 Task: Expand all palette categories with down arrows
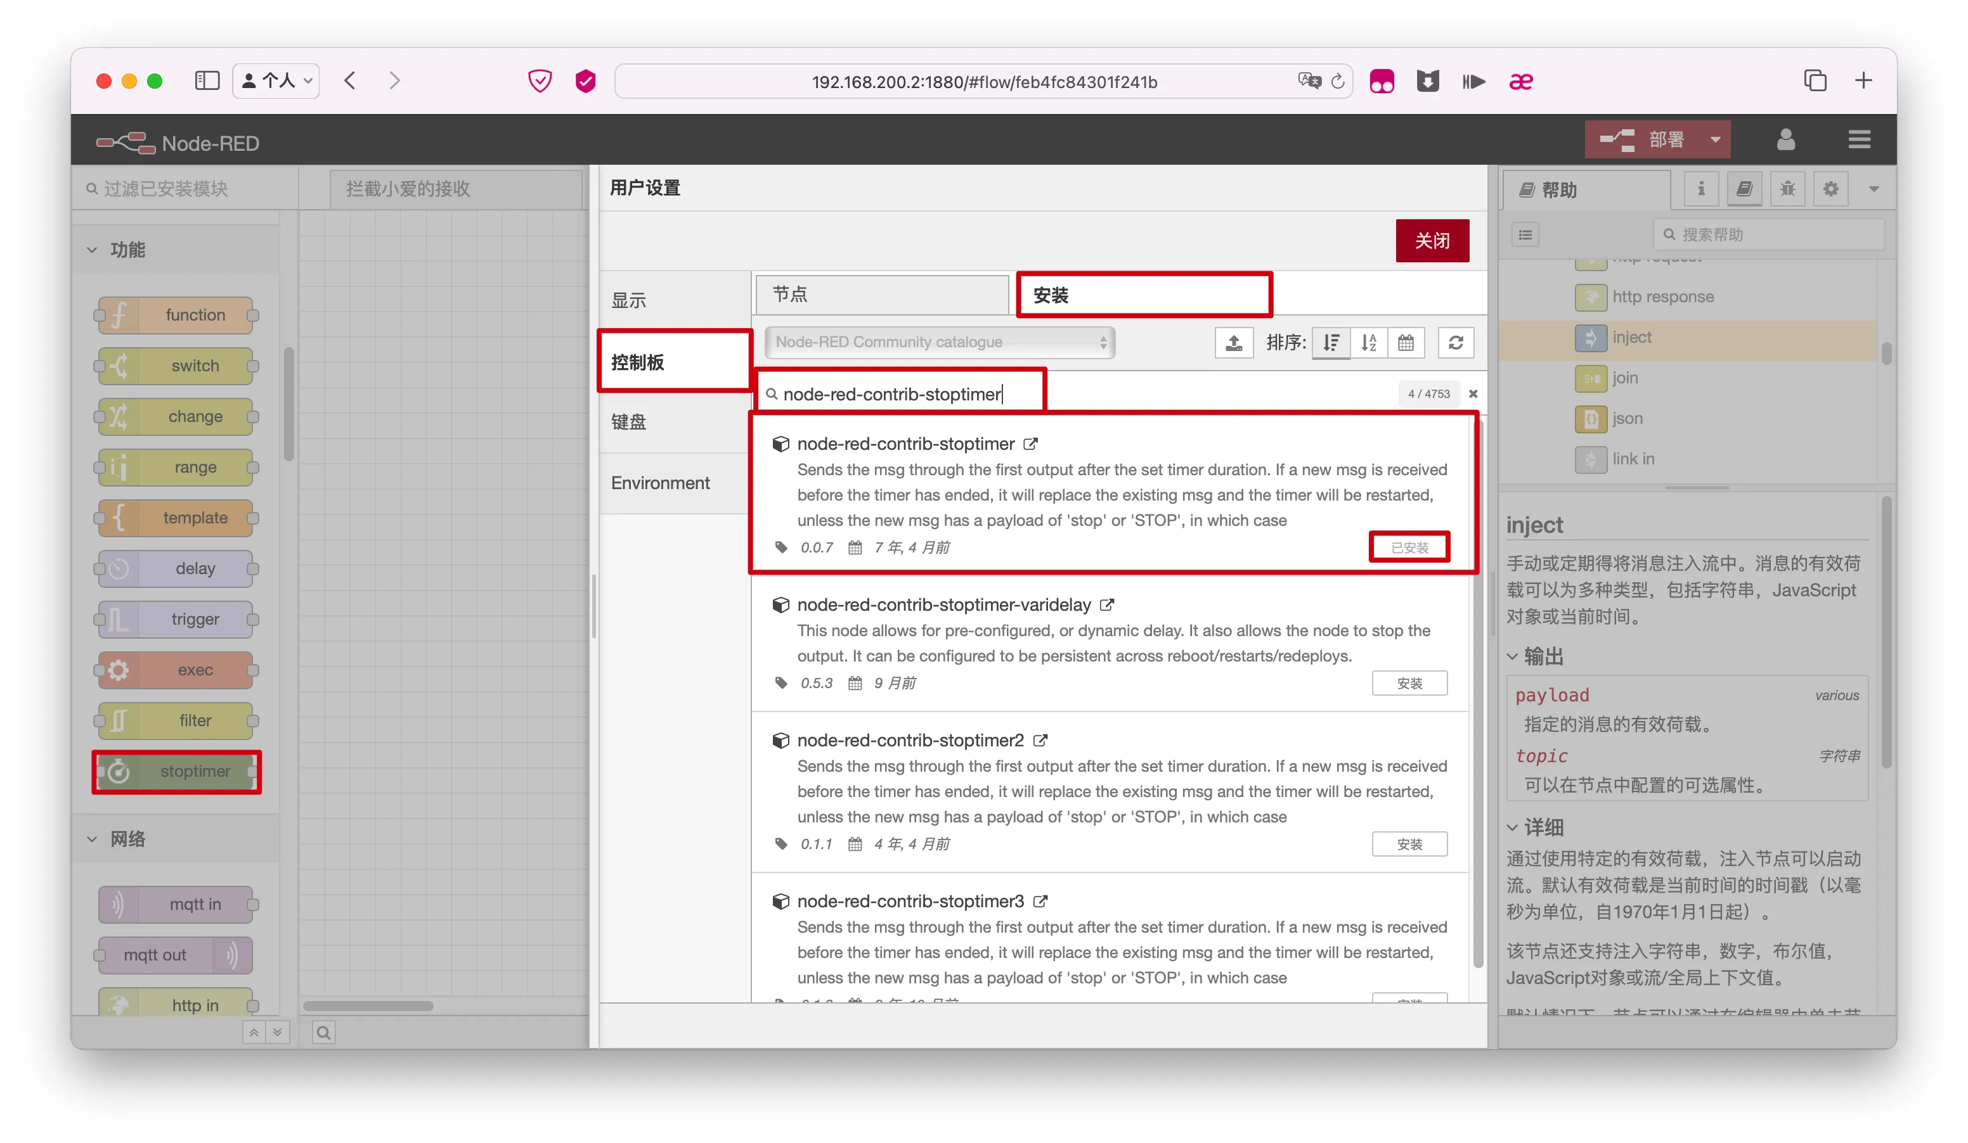coord(278,1033)
